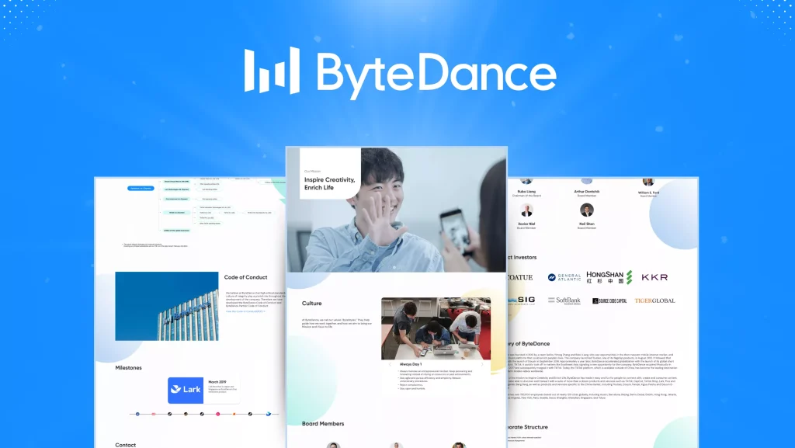Click the General Atlantic investor logo

(x=564, y=277)
